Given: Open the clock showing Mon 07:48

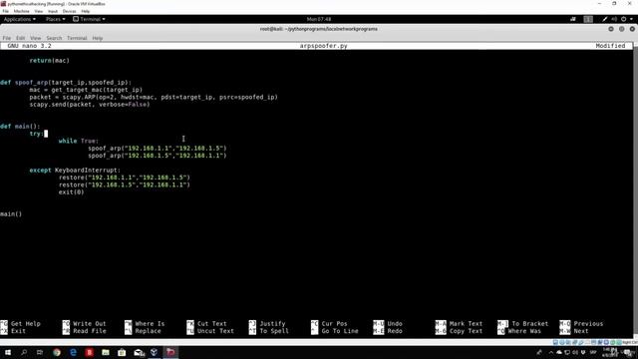Looking at the screenshot, I should point(319,19).
